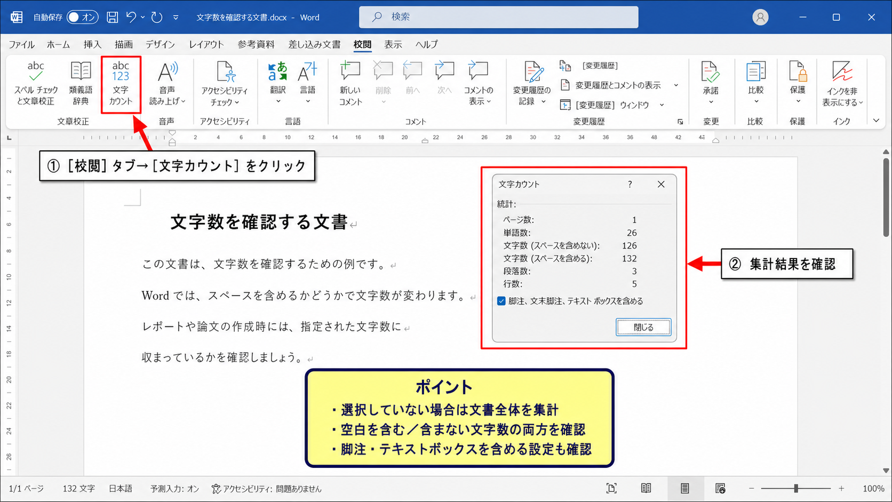
Task: Open the ヘルプ (Help) tab
Action: (427, 44)
